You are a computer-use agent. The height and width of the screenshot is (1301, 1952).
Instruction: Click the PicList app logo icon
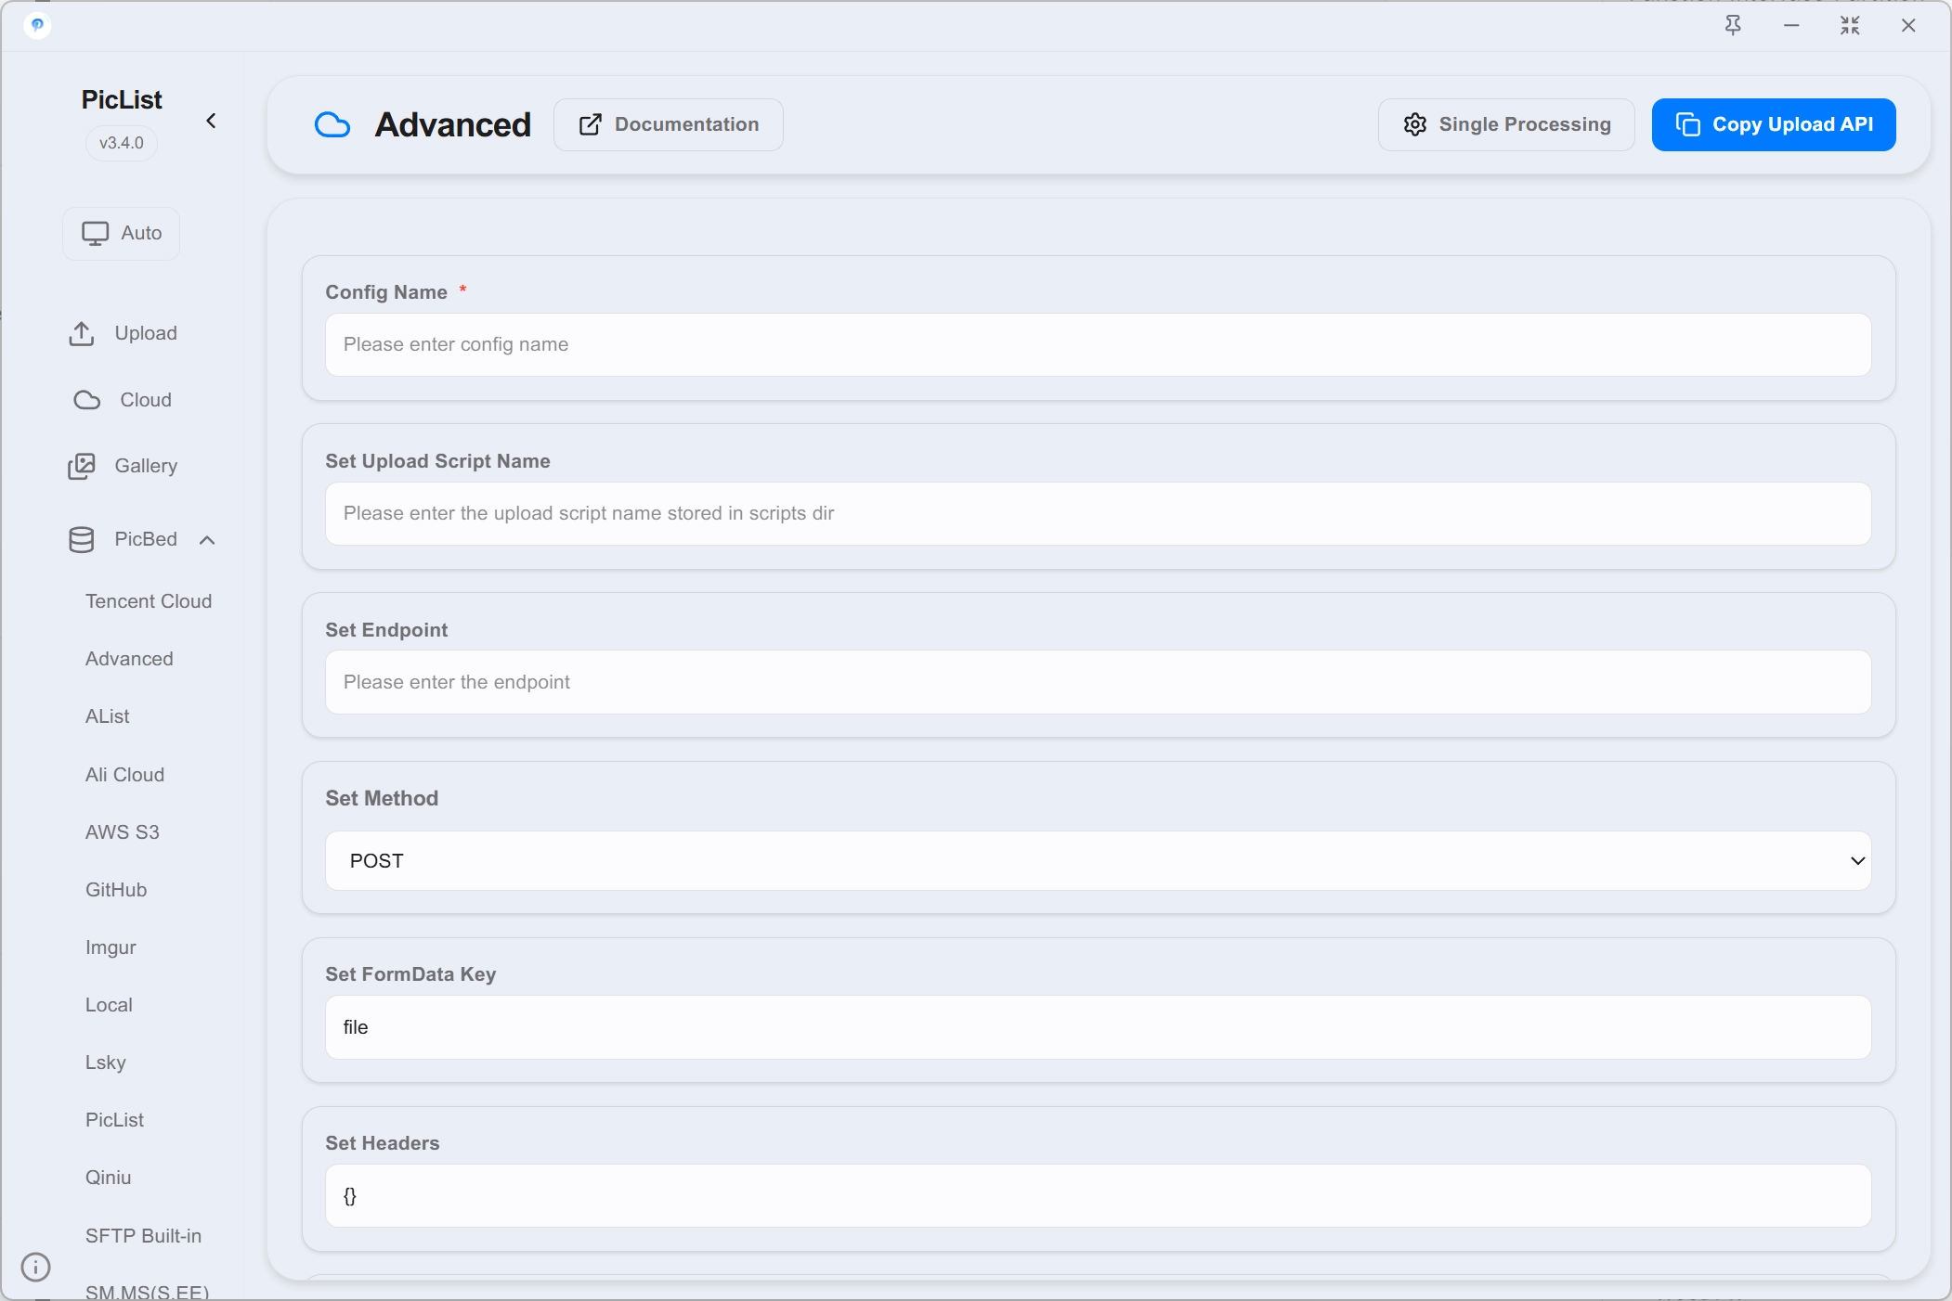[x=37, y=25]
